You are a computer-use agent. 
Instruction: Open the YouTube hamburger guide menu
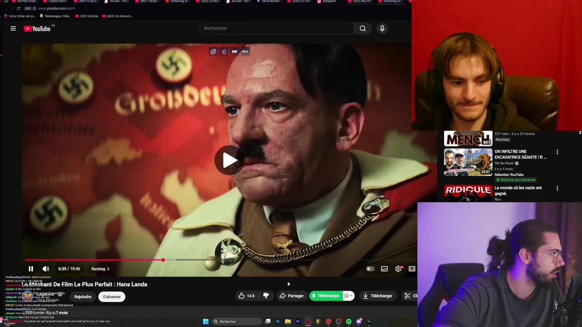tap(13, 29)
